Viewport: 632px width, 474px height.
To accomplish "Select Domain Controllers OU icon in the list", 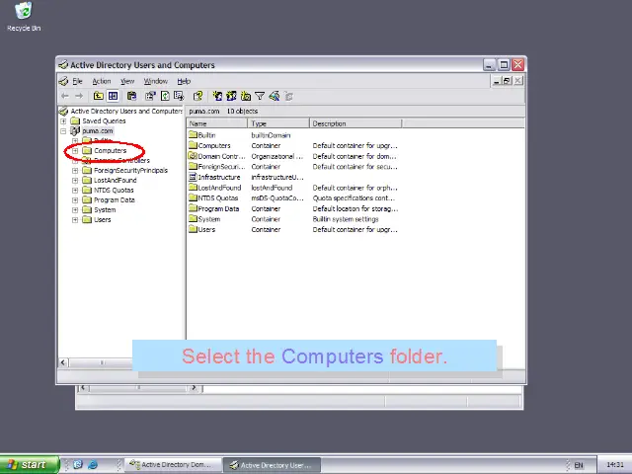I will pos(193,156).
